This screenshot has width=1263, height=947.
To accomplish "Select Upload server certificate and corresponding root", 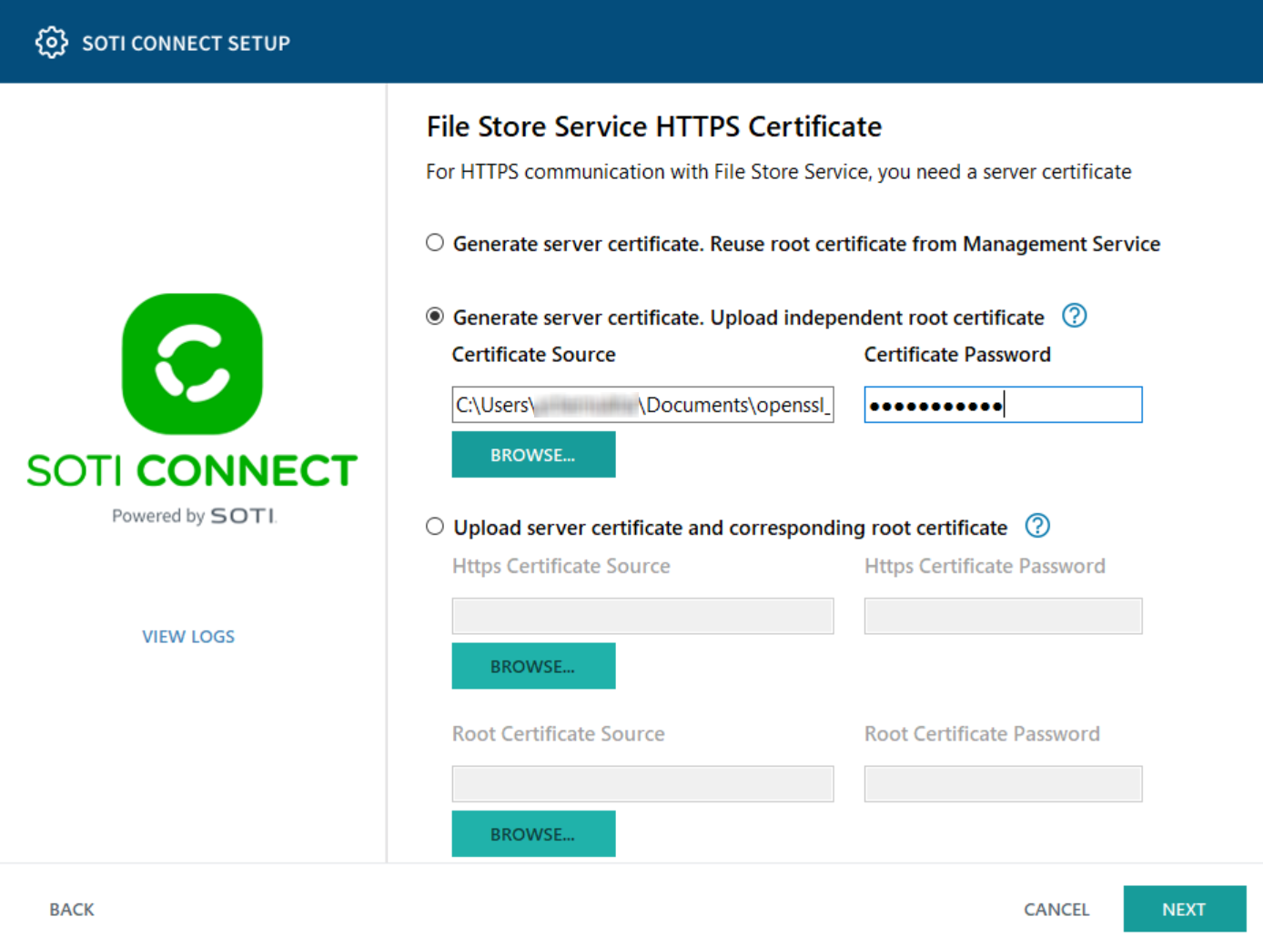I will click(x=435, y=527).
